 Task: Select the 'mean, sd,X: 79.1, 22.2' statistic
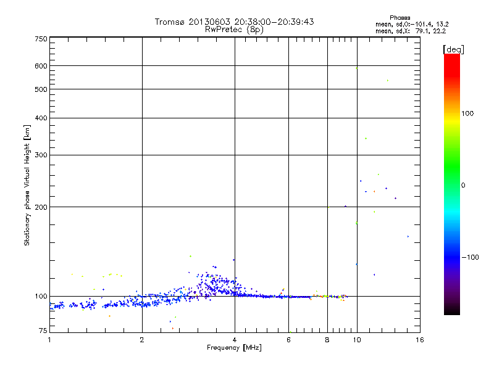411,31
